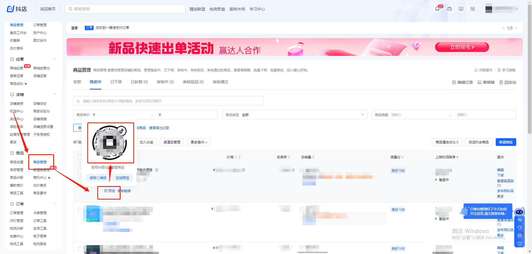532x254 pixels.
Task: Open 精选联盟 in the top navigation
Action: [x=197, y=9]
